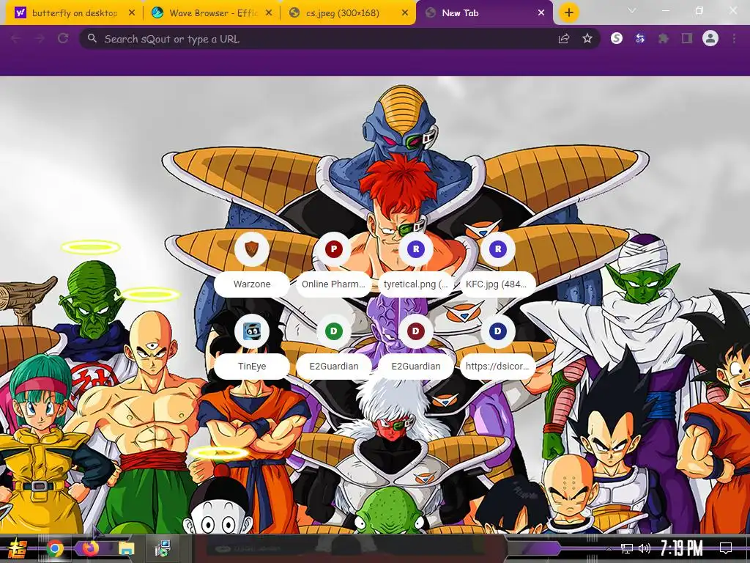Switch to the butterfly on desktop tab
Viewport: 750px width, 563px height.
pyautogui.click(x=74, y=13)
